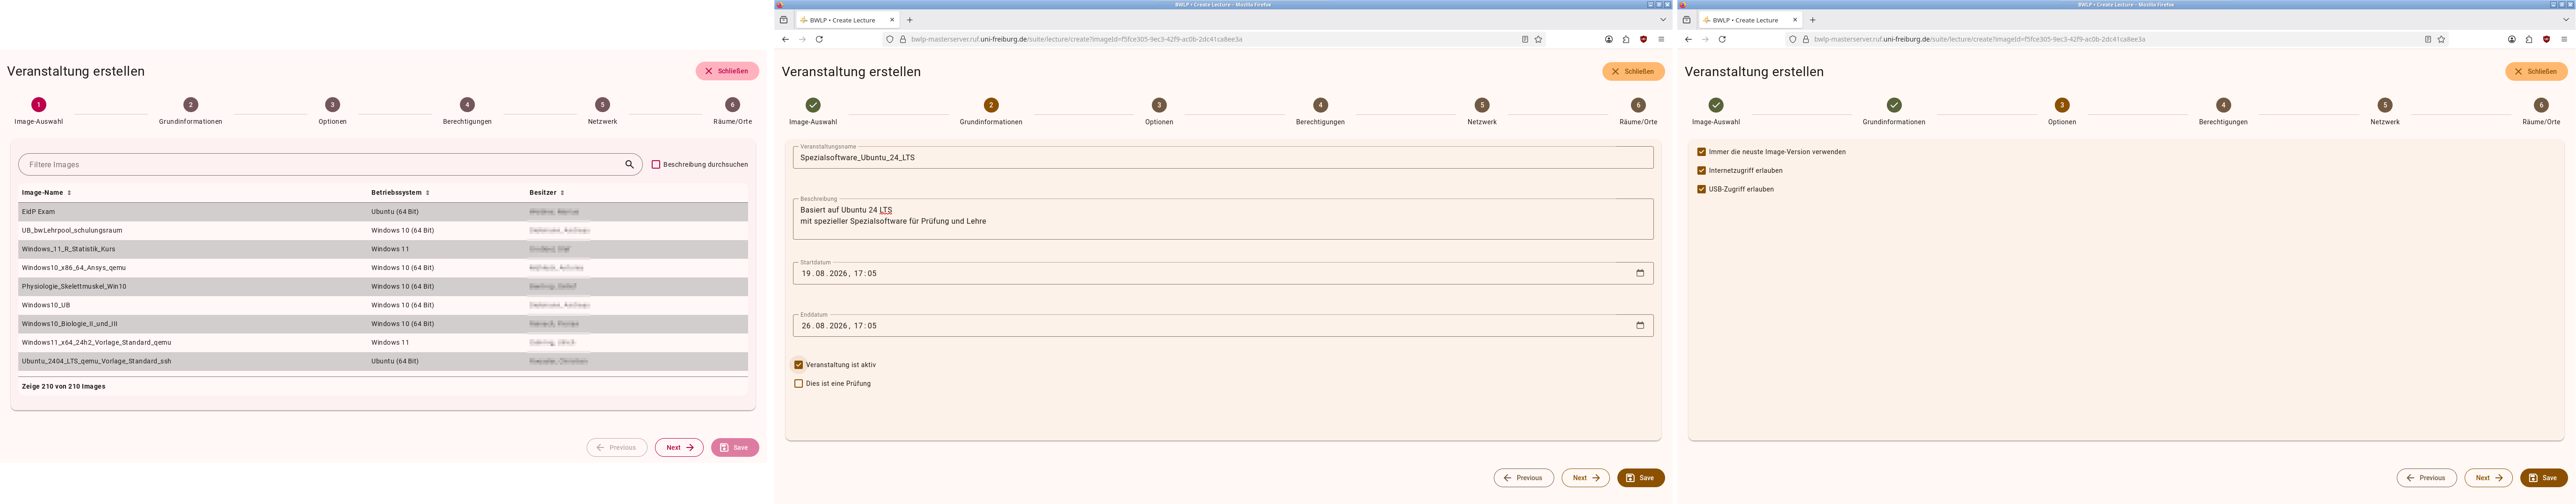The width and height of the screenshot is (2576, 504).
Task: Reload the page in the Optionen Firefox window
Action: click(x=1722, y=39)
